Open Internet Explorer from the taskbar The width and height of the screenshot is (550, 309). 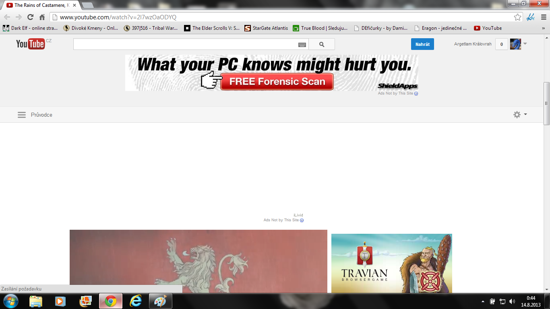tap(136, 301)
